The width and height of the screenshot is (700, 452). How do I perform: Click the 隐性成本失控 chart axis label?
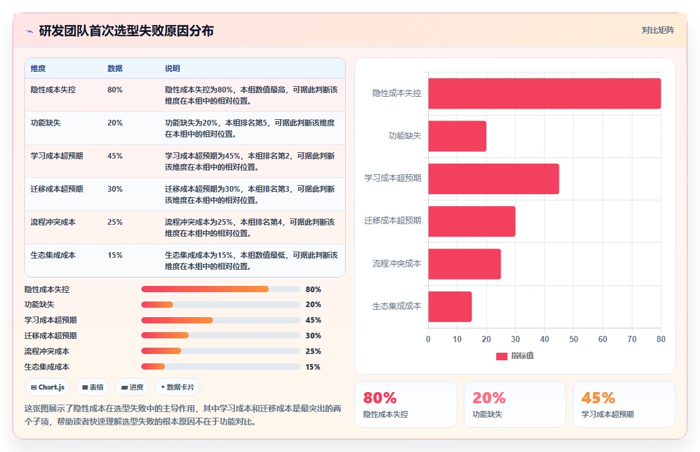coord(397,93)
